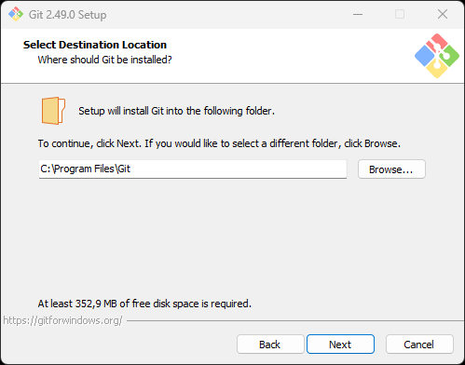Click the '352,9 MB' disk space notice
The height and width of the screenshot is (365, 465).
coord(144,304)
